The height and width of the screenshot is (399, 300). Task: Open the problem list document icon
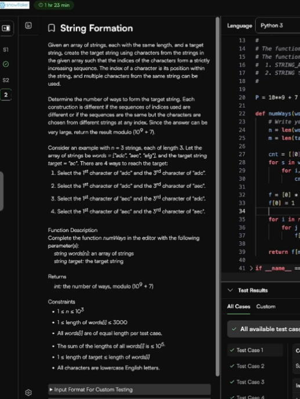28,26
